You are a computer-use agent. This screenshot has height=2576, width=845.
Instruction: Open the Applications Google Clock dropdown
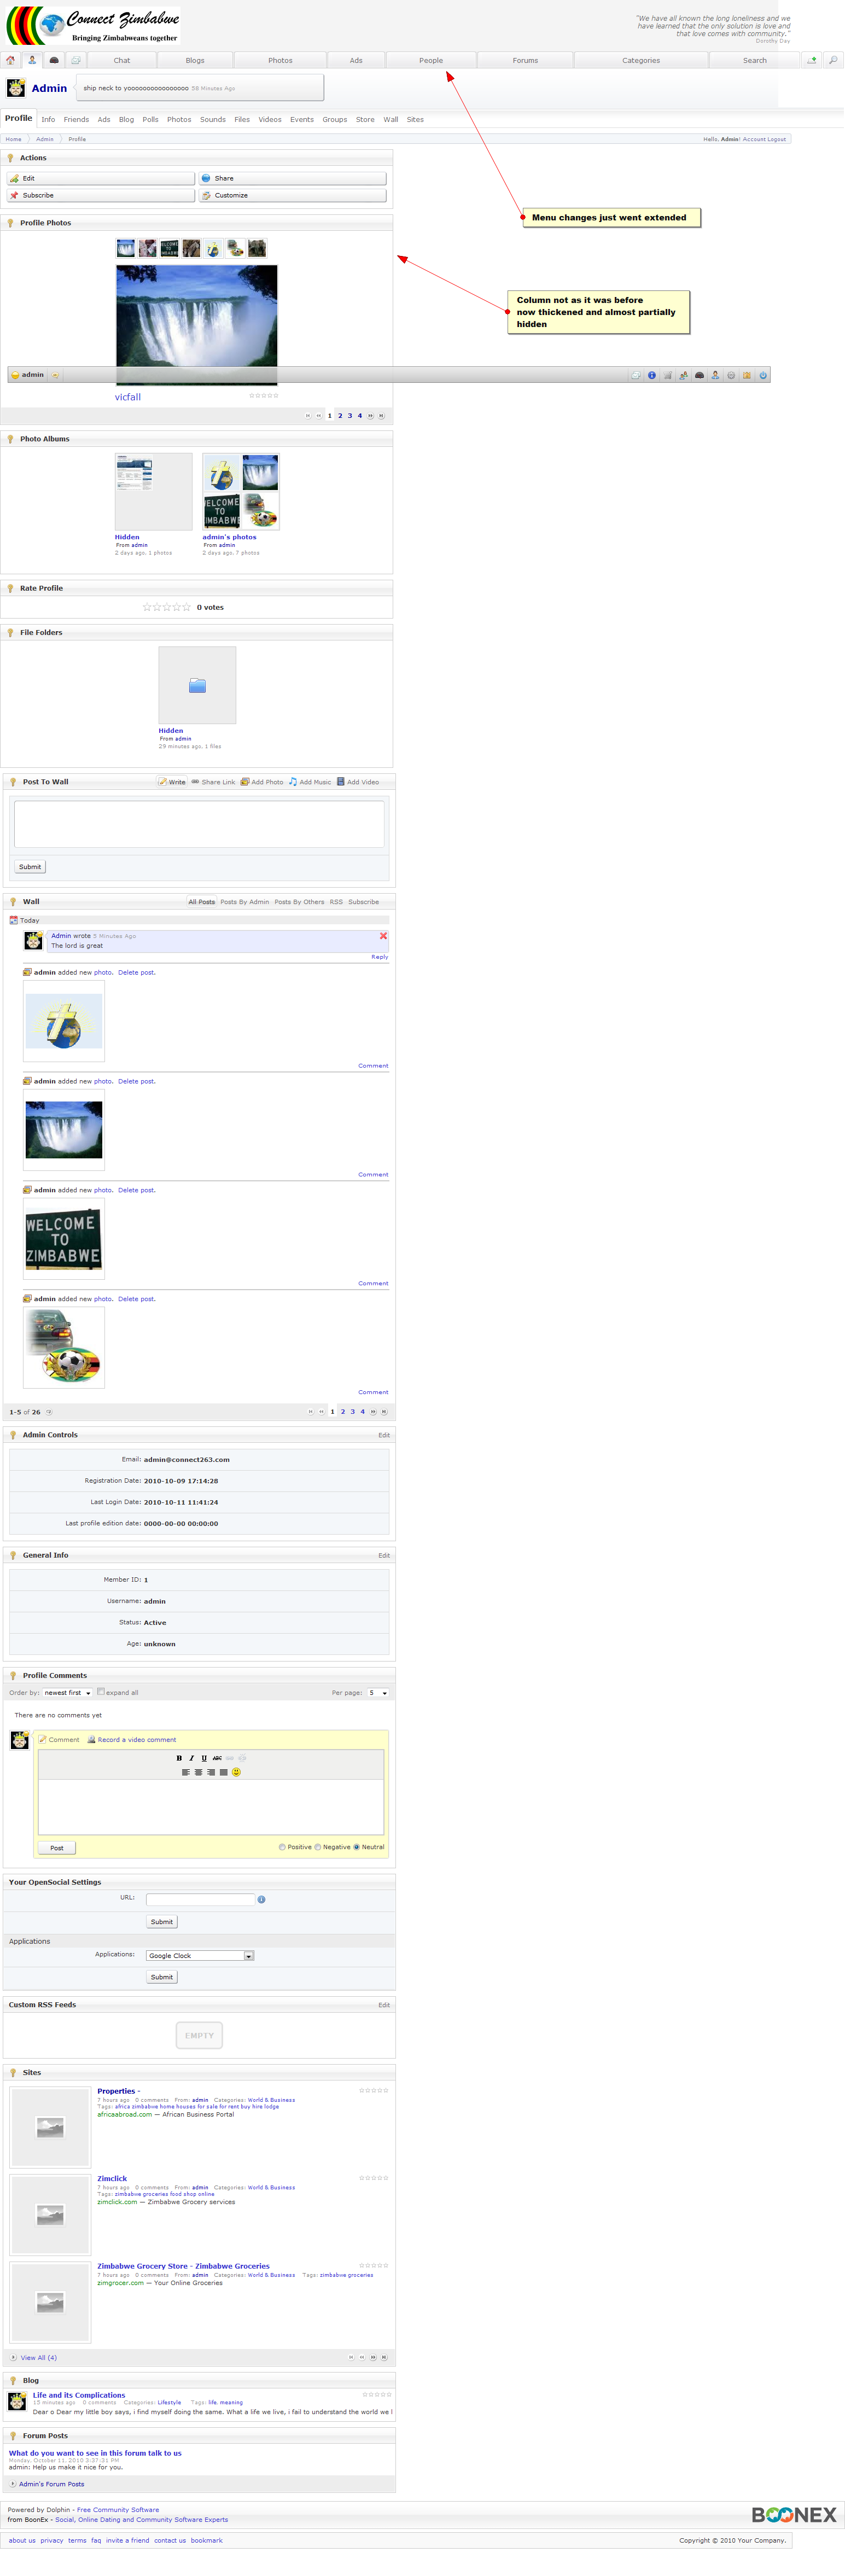pyautogui.click(x=200, y=1956)
